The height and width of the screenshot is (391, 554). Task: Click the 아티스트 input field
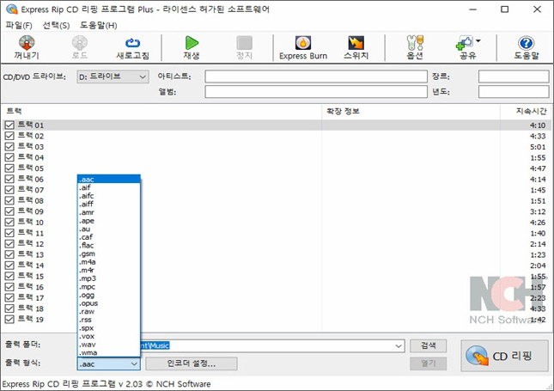point(316,76)
